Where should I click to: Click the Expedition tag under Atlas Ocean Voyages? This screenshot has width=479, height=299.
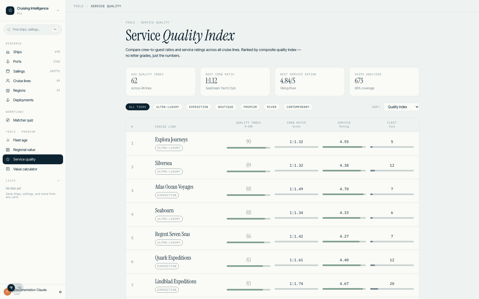click(x=167, y=195)
